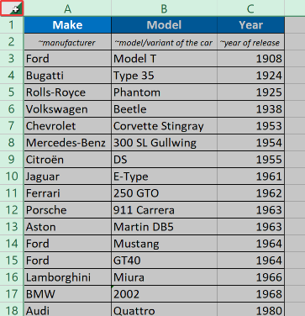
Task: Select the ~year of release cell
Action: coord(250,42)
